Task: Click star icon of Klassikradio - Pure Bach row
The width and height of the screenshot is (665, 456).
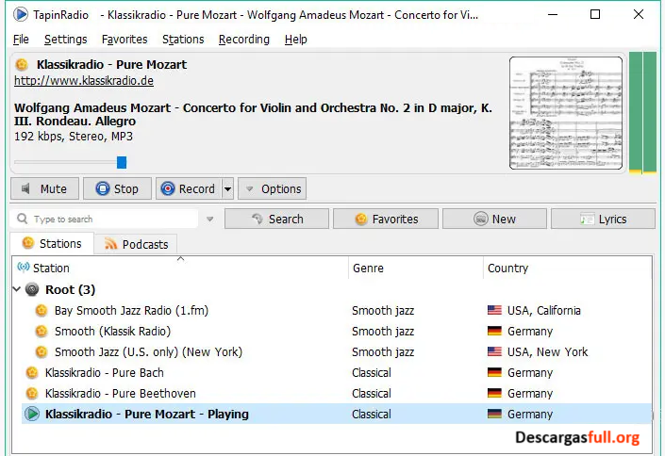Action: pos(32,373)
